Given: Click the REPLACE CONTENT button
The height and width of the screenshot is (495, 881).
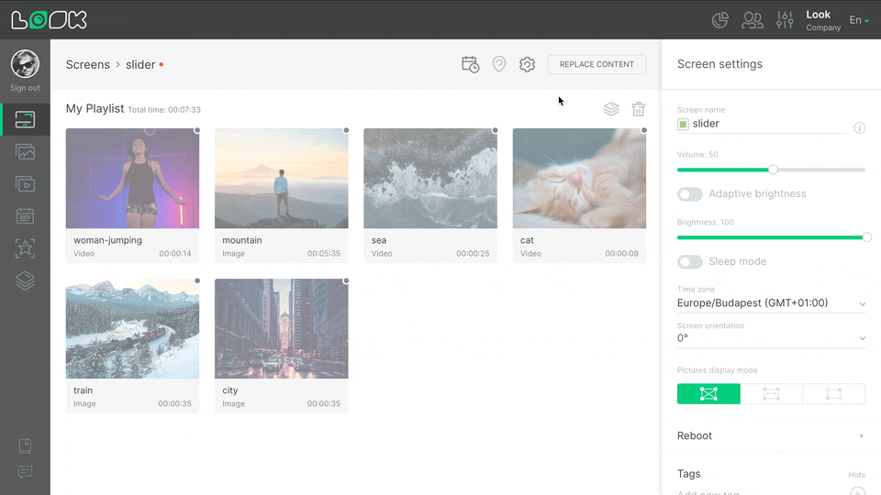Looking at the screenshot, I should tap(597, 64).
